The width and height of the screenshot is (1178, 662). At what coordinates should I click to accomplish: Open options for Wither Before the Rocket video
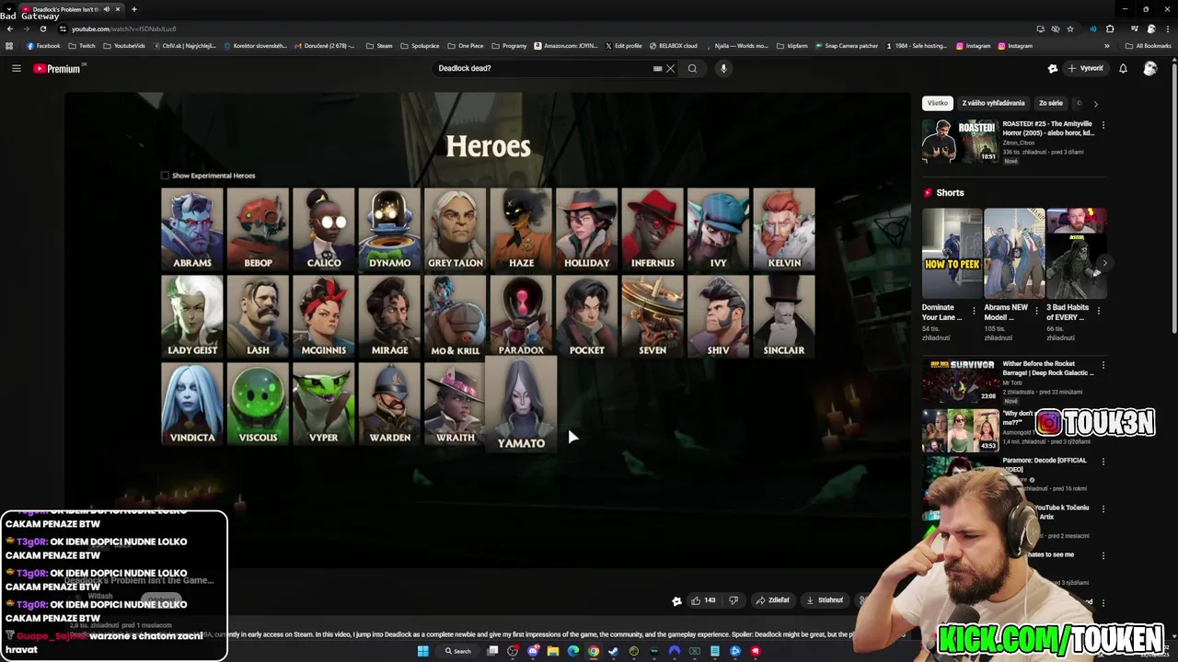(x=1103, y=365)
